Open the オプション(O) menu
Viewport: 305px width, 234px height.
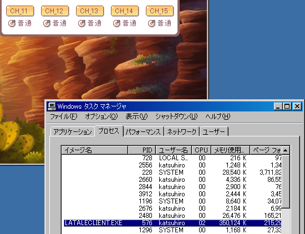(x=101, y=116)
